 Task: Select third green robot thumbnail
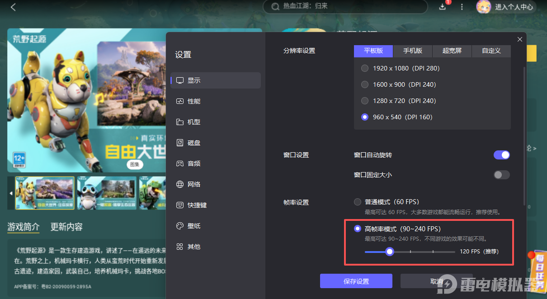click(153, 193)
